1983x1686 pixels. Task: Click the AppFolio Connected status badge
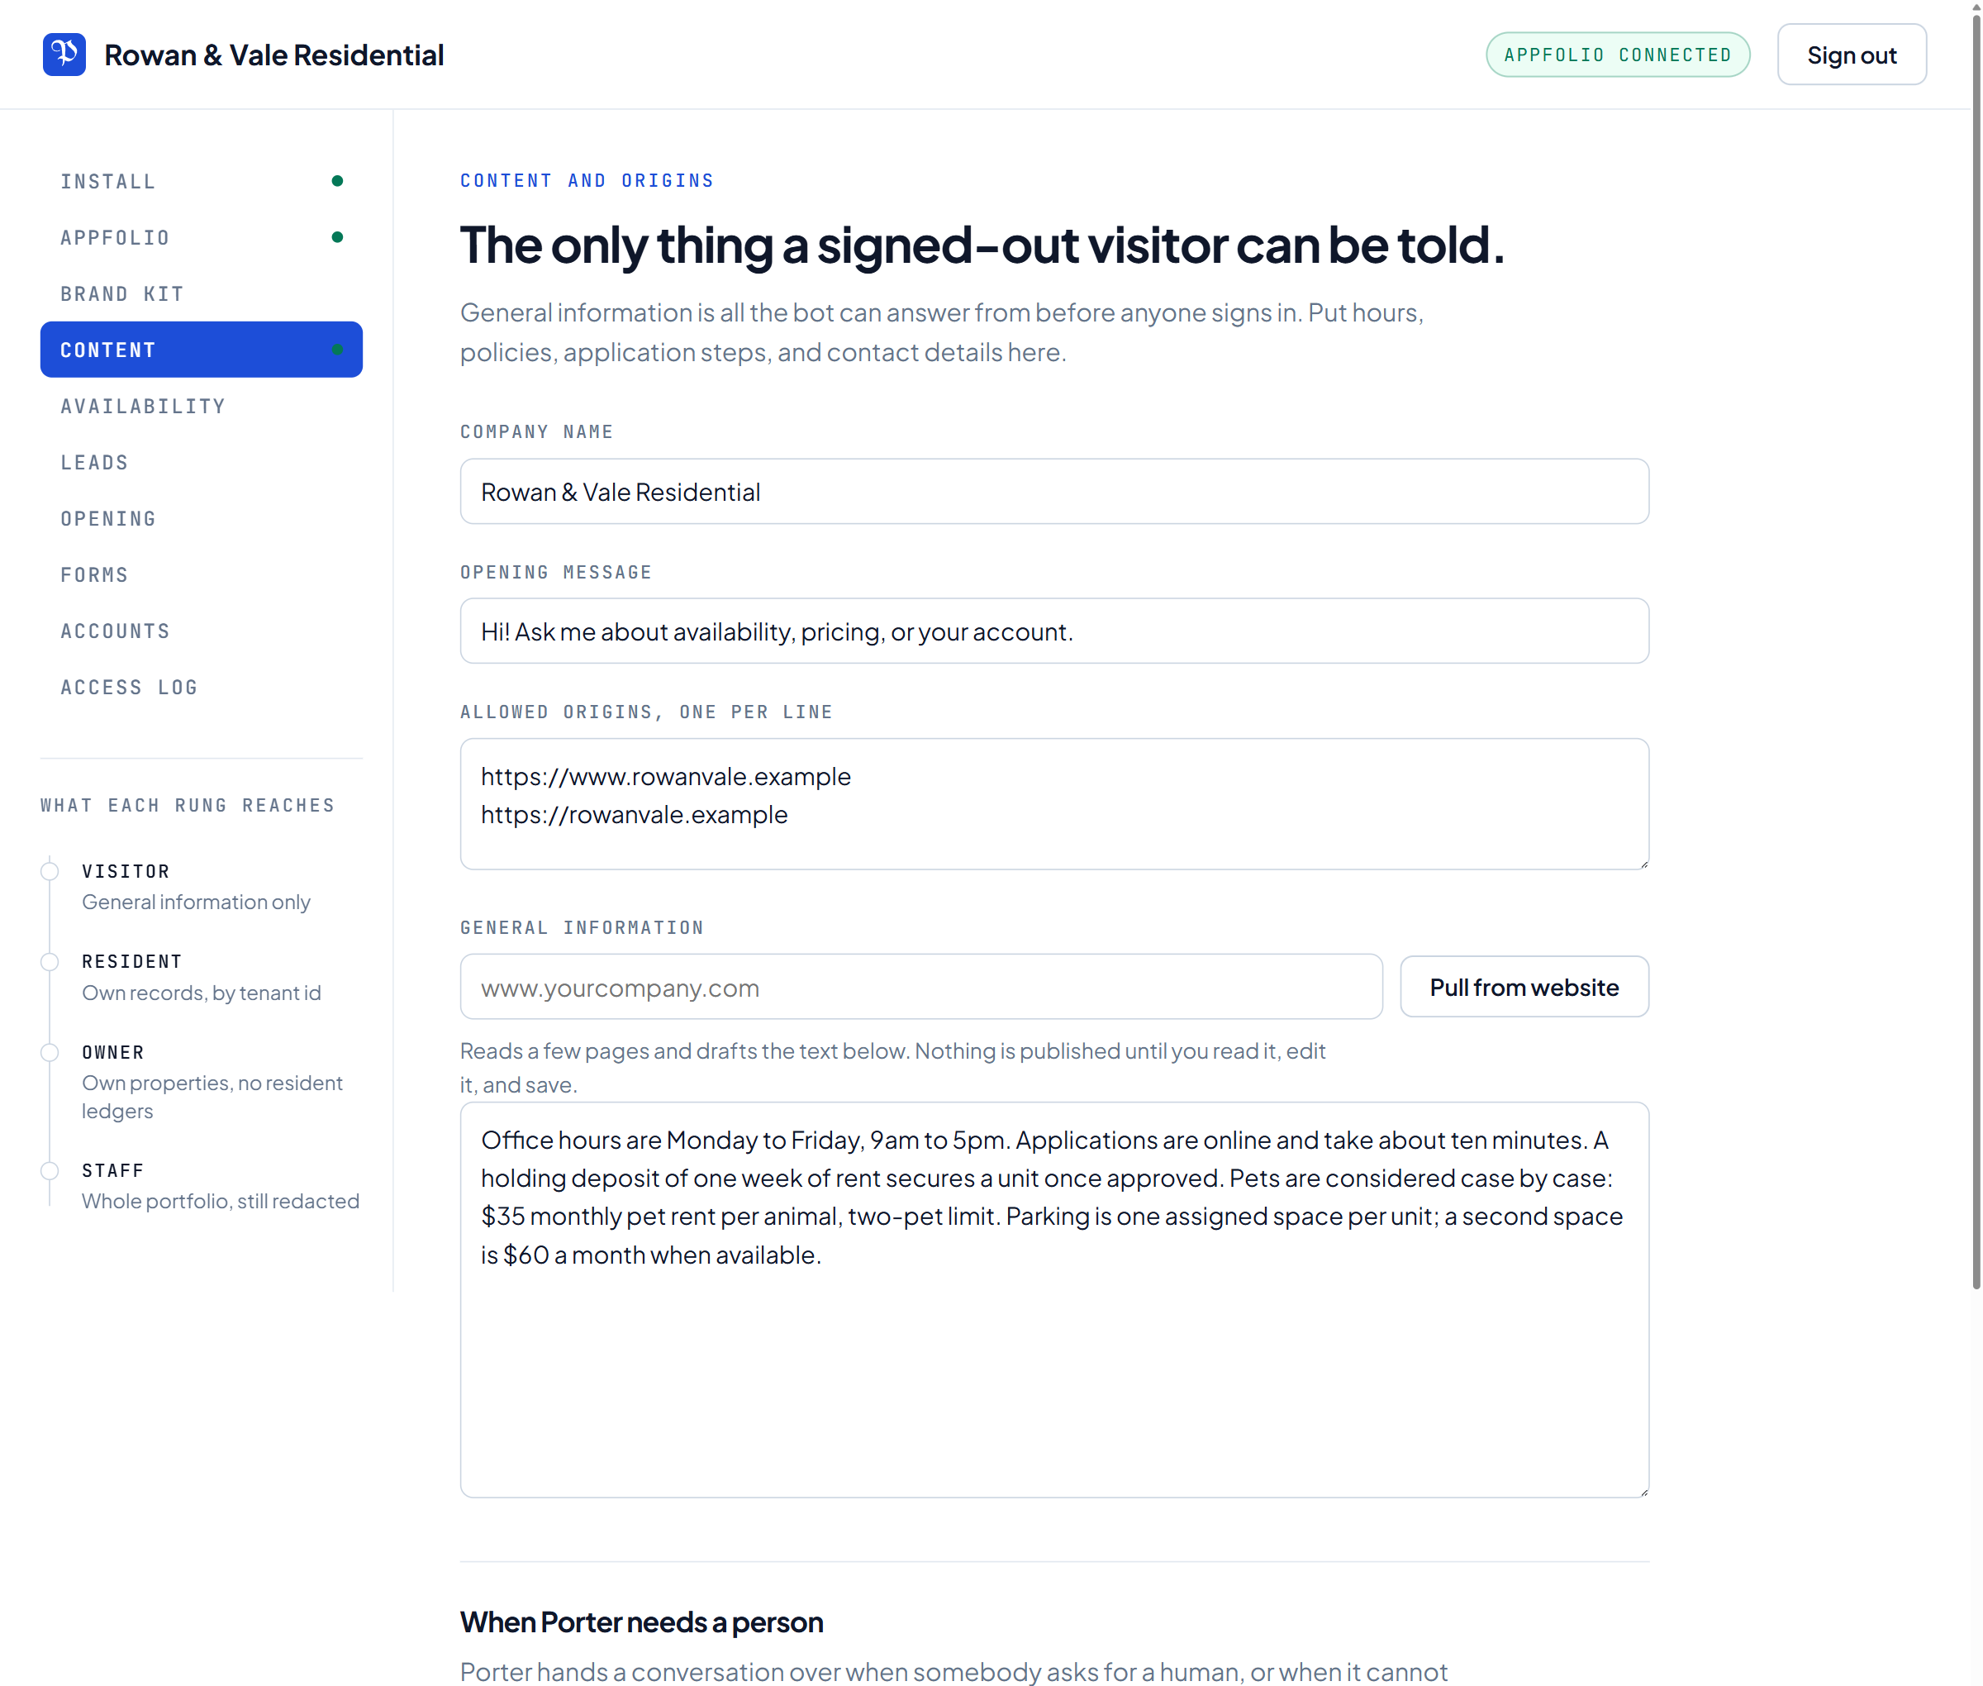point(1617,55)
